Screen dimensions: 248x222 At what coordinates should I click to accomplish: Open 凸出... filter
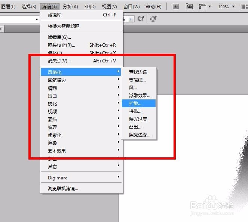[139, 127]
